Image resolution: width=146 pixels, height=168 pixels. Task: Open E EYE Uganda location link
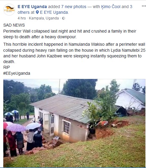coord(54,12)
